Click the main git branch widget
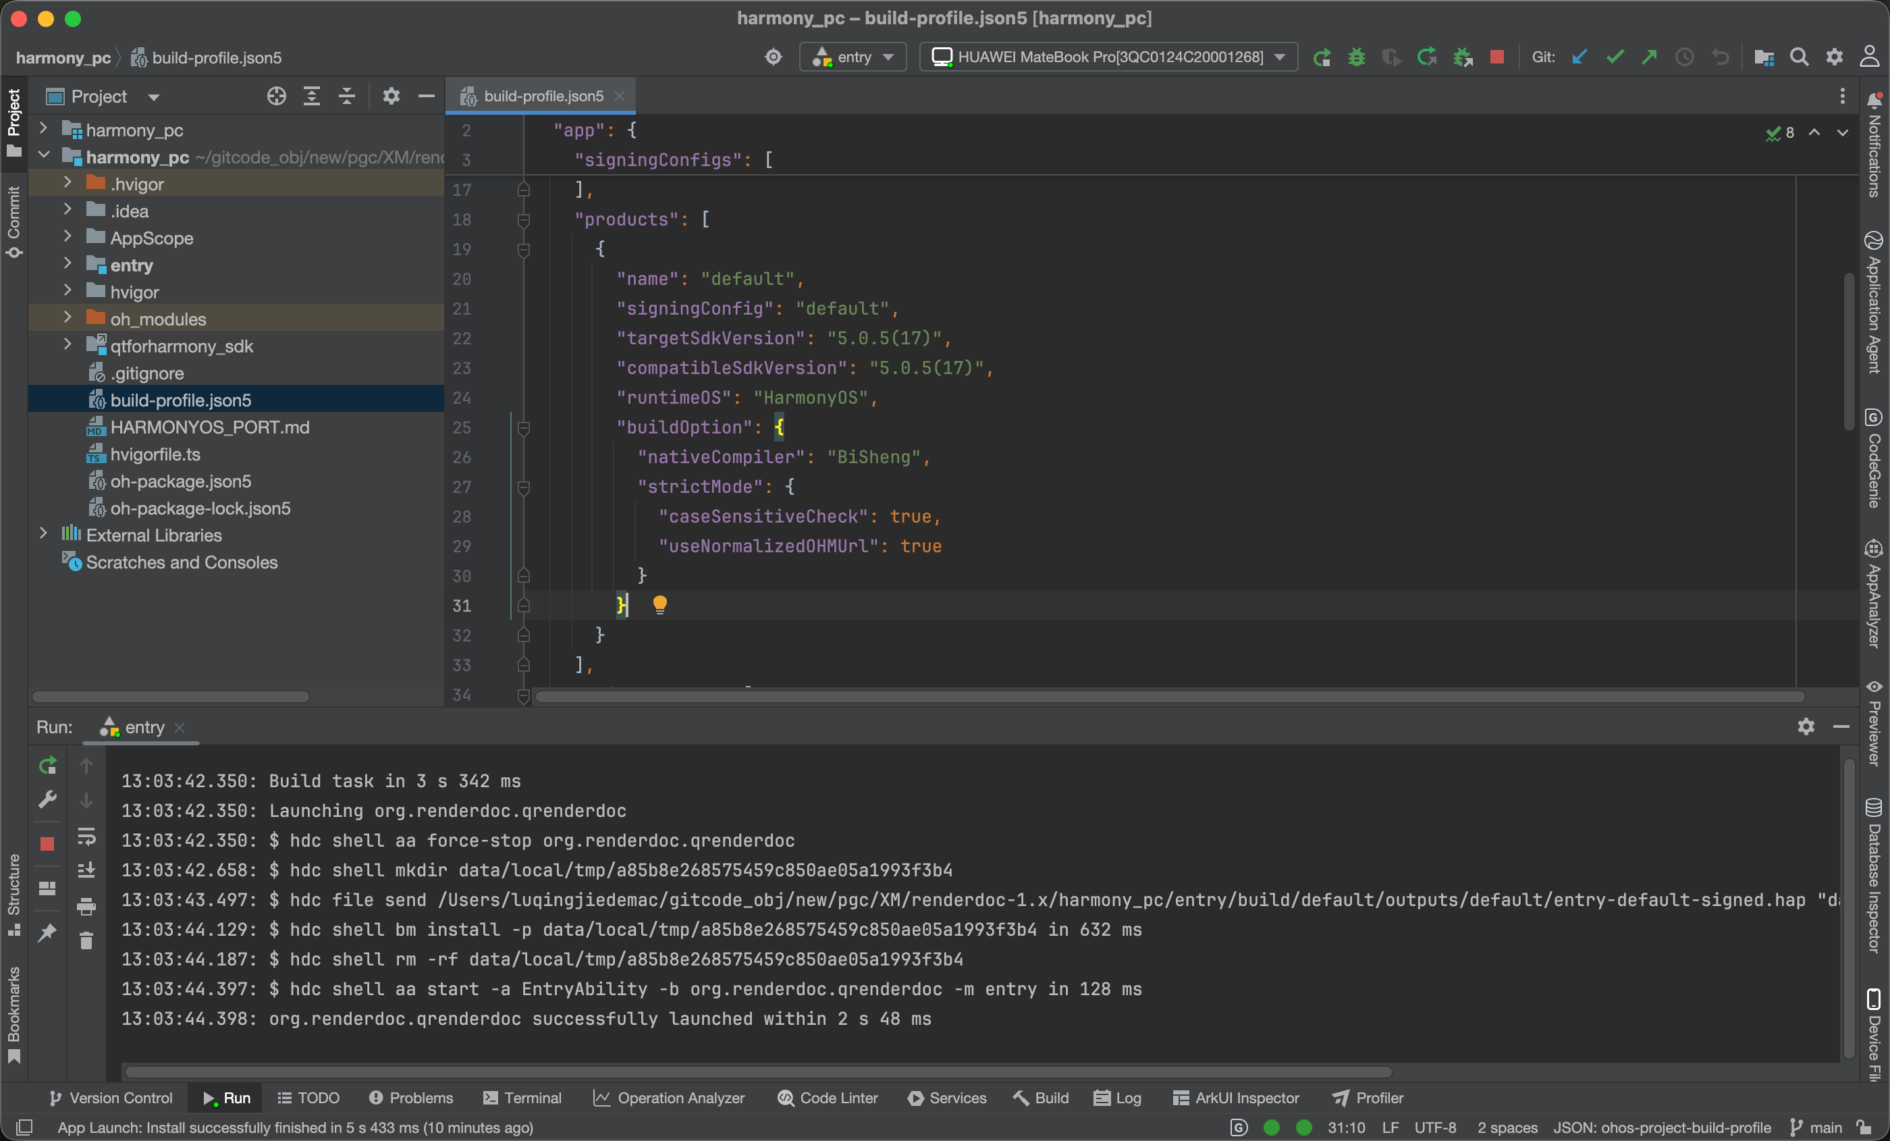The width and height of the screenshot is (1890, 1141). click(1816, 1127)
